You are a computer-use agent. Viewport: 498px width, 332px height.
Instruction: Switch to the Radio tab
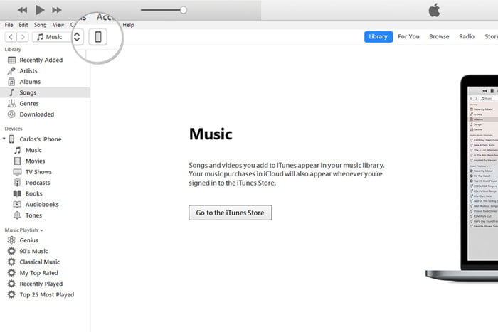coord(467,36)
